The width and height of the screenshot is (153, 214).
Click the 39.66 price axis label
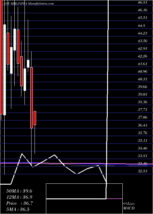tap(143, 87)
